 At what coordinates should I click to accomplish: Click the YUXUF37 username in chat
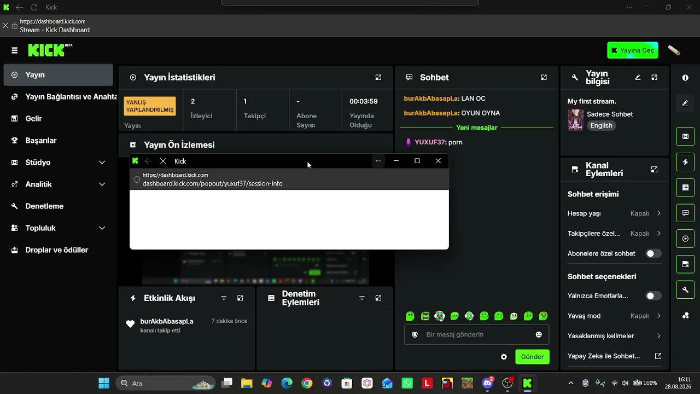tap(430, 142)
